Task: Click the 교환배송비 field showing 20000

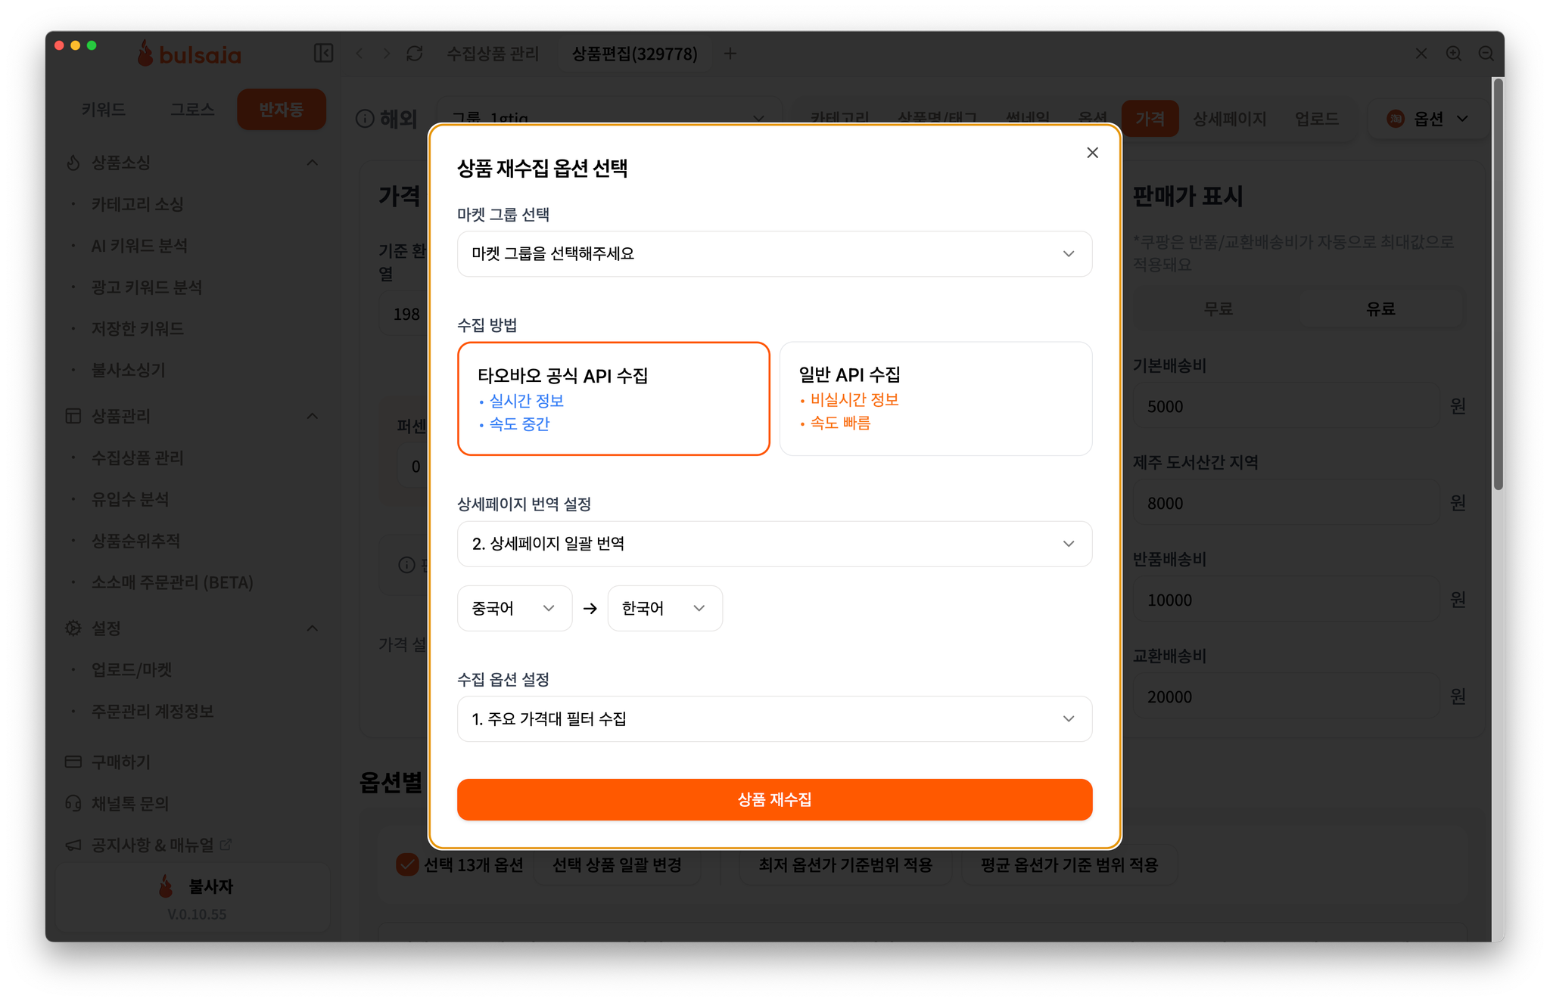Action: click(1286, 696)
